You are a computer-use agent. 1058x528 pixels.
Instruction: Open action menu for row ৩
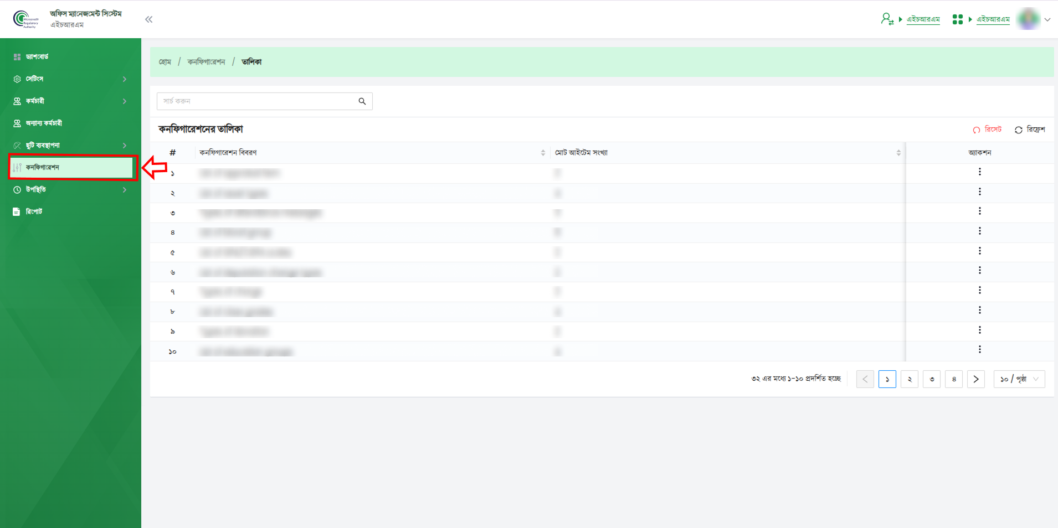click(980, 211)
